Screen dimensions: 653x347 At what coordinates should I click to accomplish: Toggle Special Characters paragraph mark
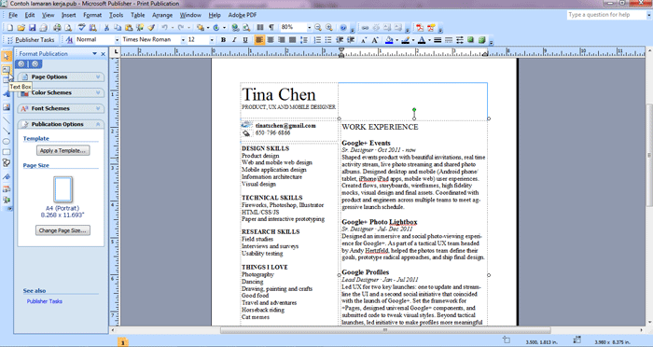click(x=271, y=27)
